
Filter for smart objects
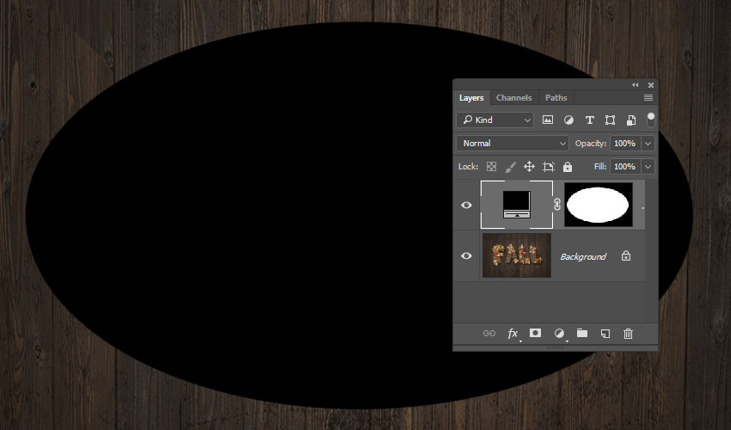pyautogui.click(x=630, y=120)
